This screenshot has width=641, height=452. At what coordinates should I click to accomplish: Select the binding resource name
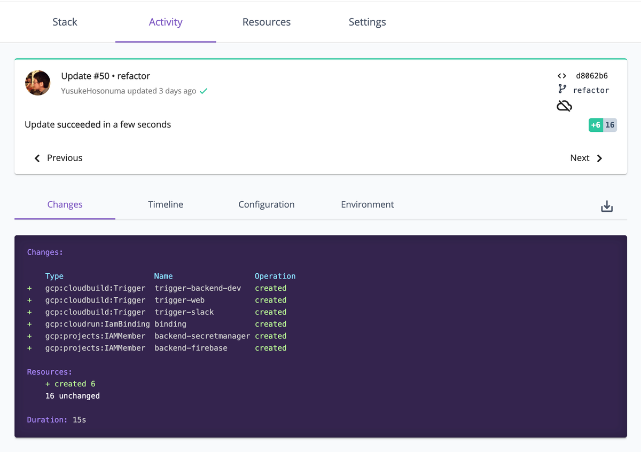(x=170, y=324)
